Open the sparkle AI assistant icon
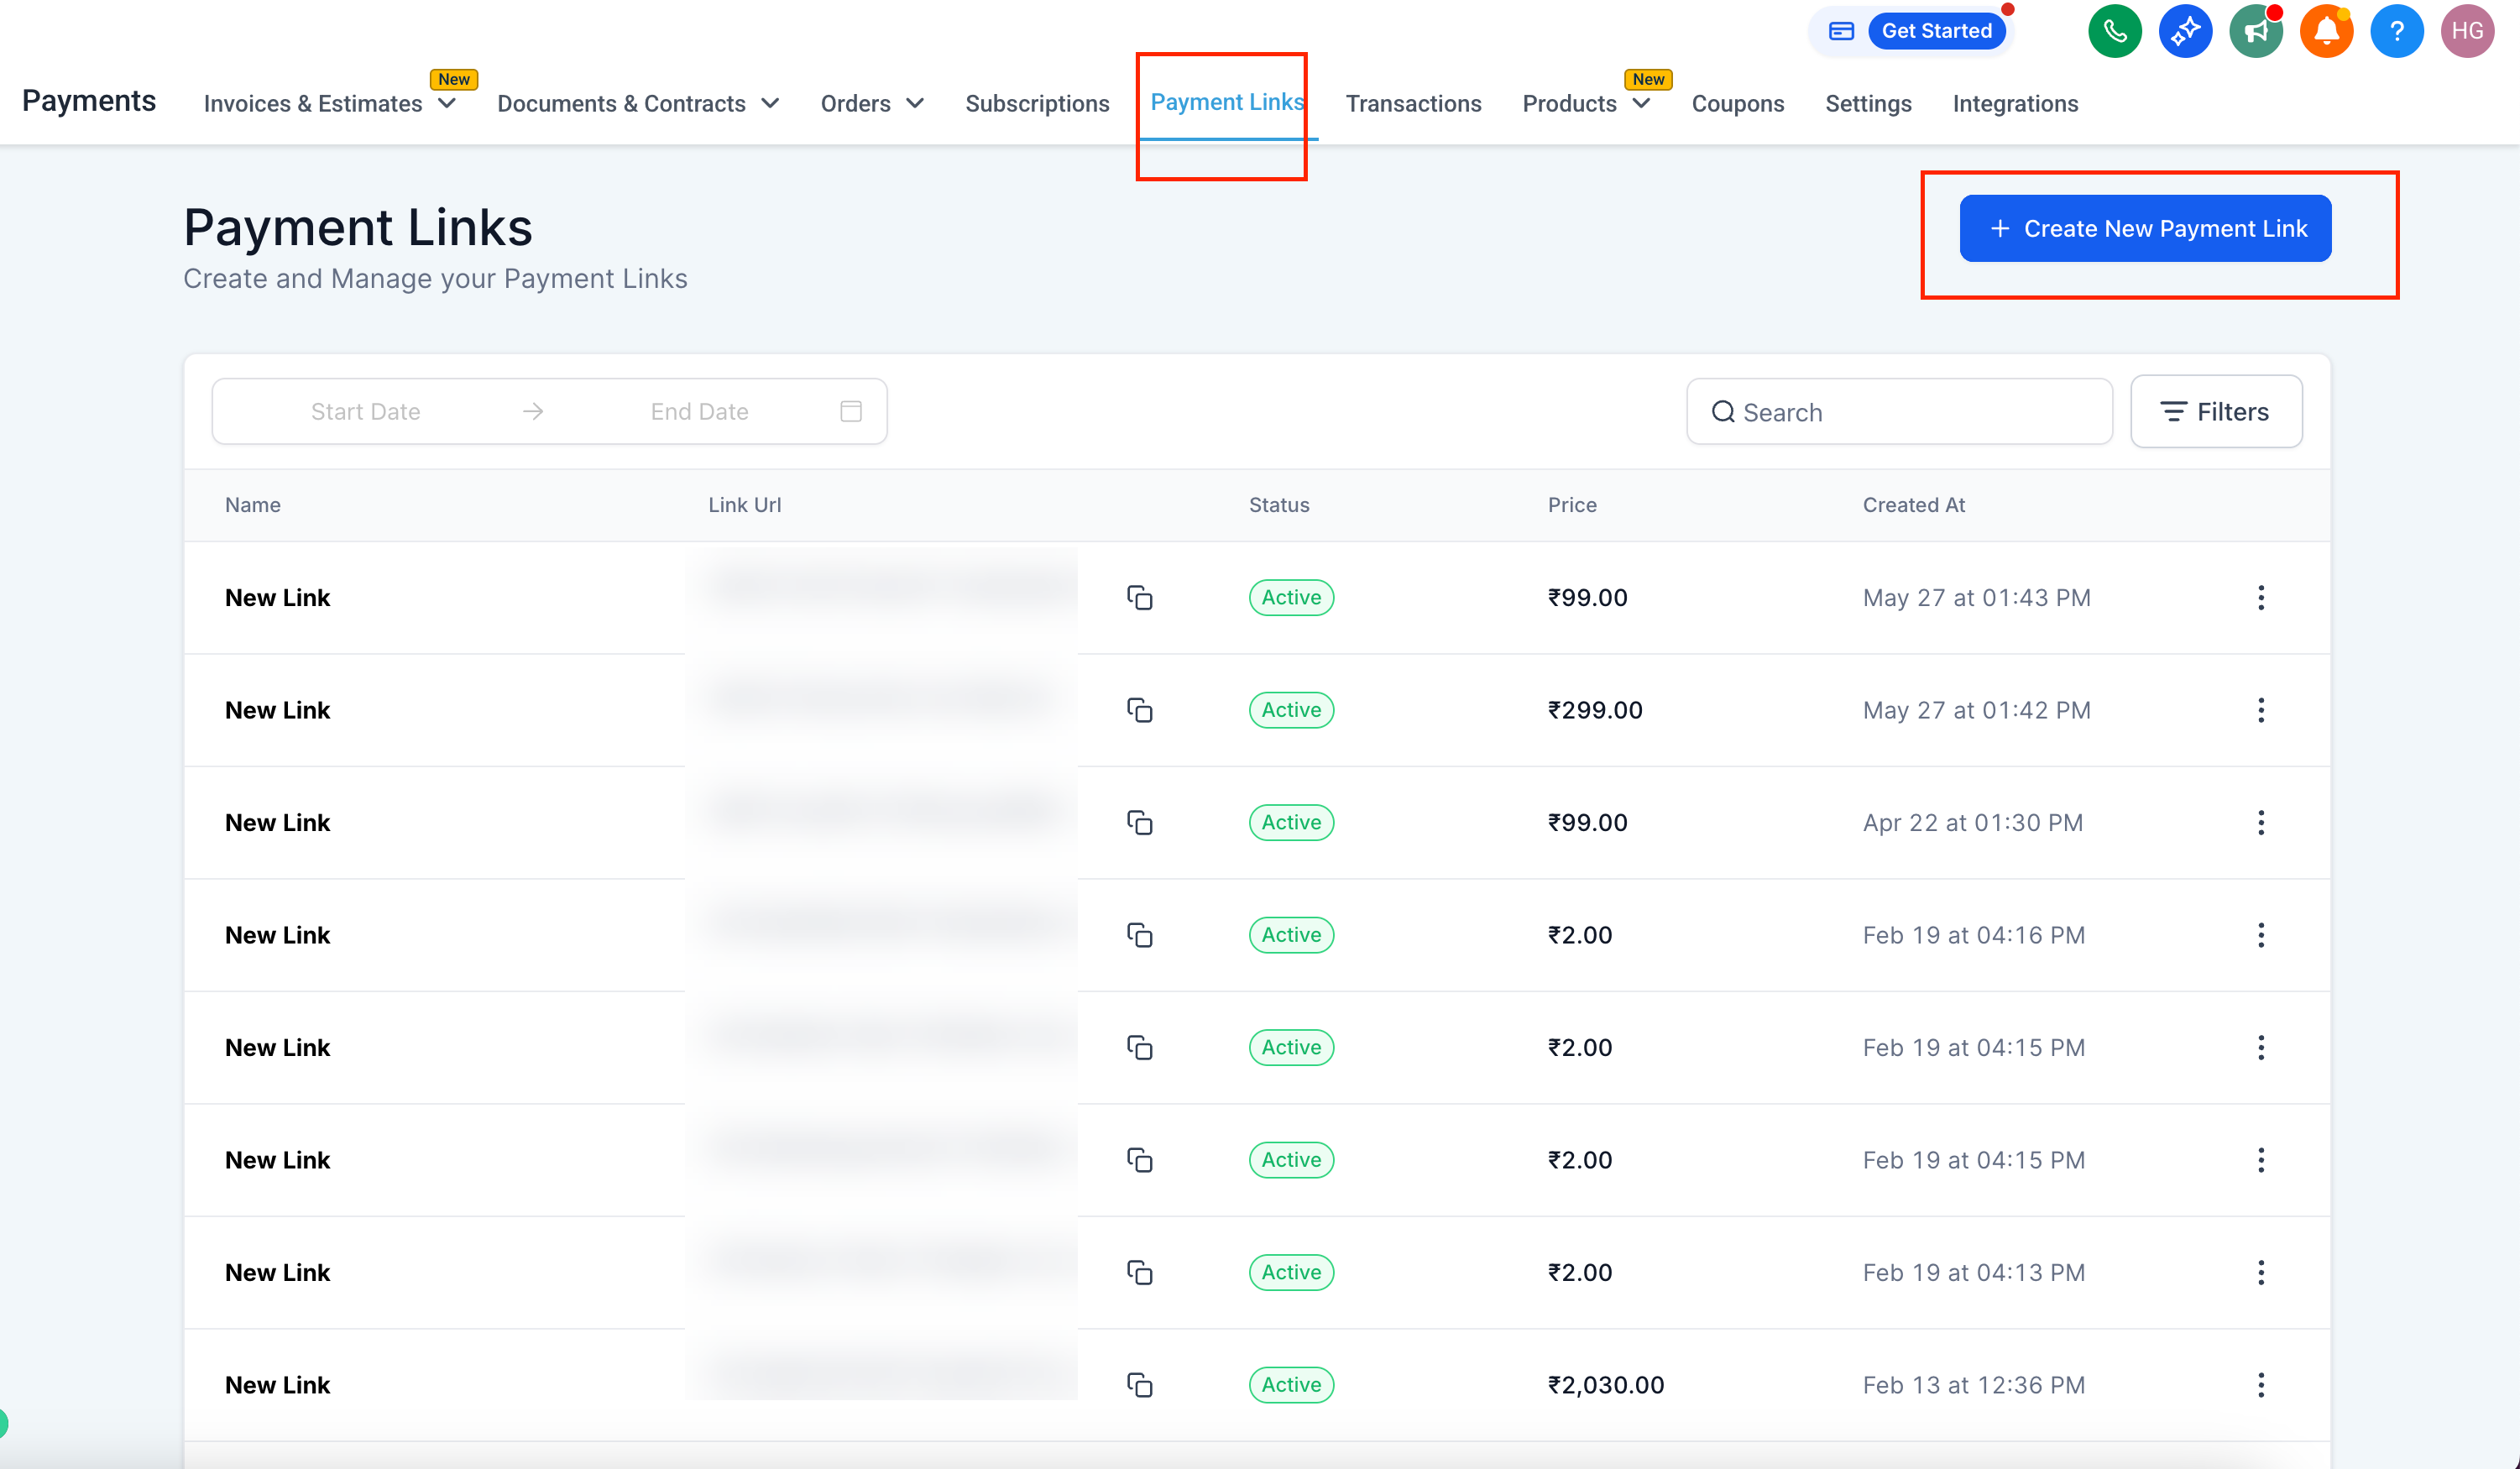 (x=2185, y=31)
